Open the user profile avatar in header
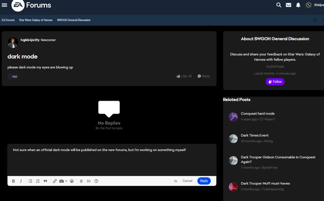The image size is (324, 201). (308, 5)
